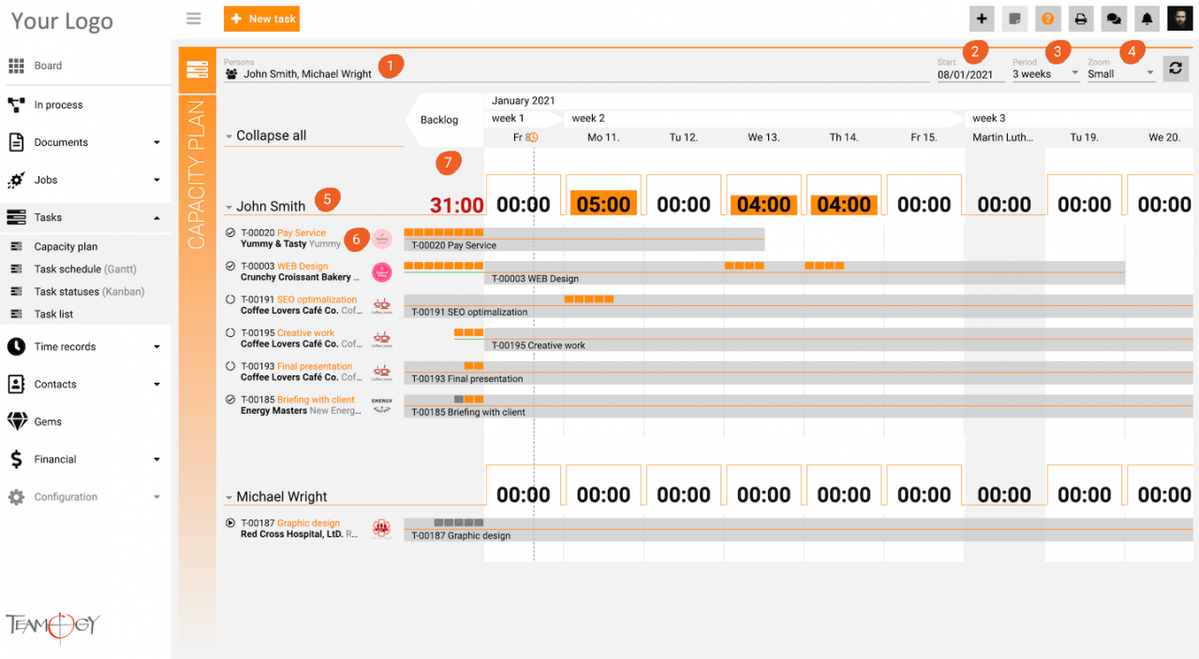Open the Capacity plan view icon above the sidebar
This screenshot has width=1199, height=659.
[197, 67]
